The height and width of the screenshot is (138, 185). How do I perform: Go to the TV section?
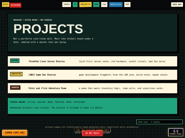(x=75, y=4)
